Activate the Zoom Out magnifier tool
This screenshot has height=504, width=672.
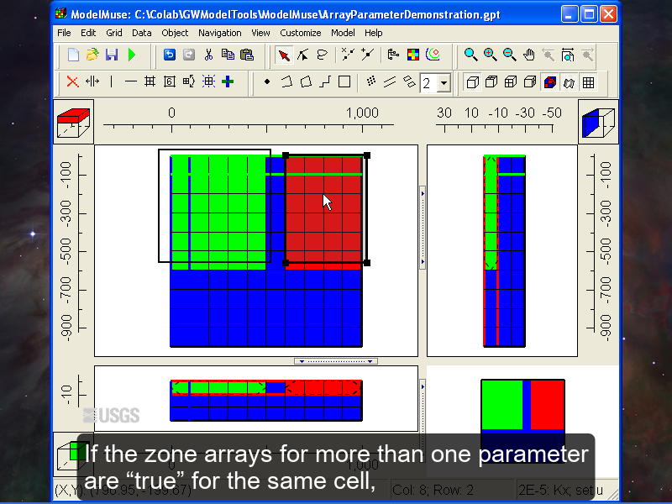(x=508, y=55)
